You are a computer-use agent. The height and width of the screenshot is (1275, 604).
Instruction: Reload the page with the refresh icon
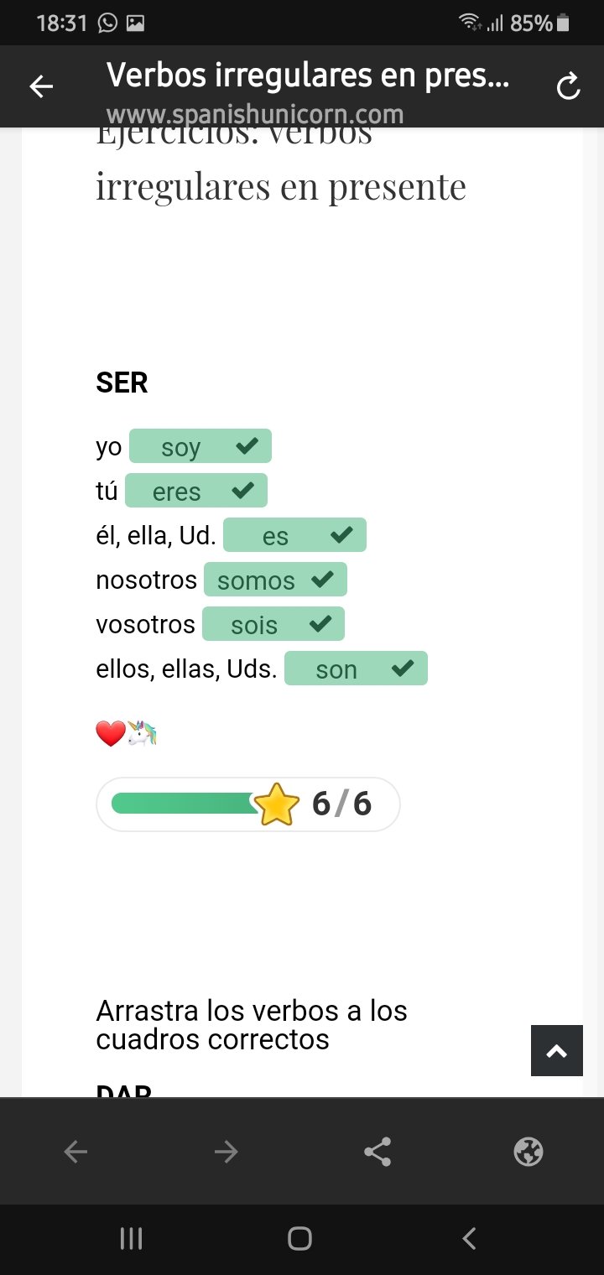coord(568,86)
